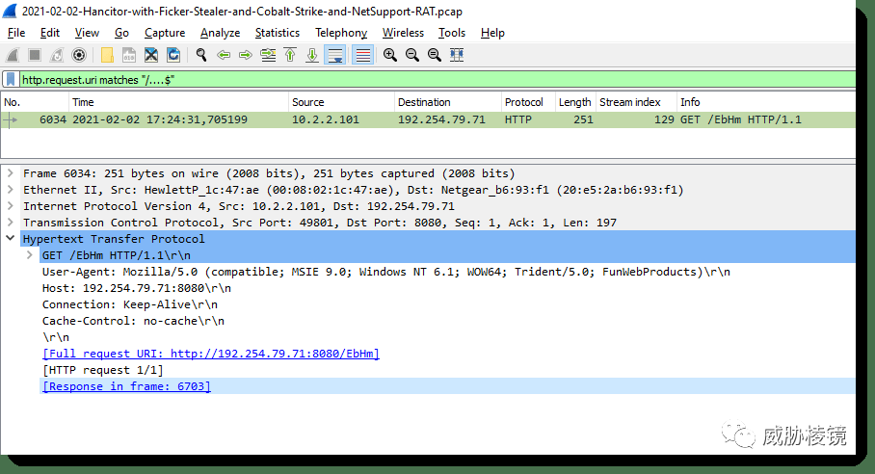Screen dimensions: 875x474
Task: Expand Transmission Control Protocol node
Action: pos(10,223)
